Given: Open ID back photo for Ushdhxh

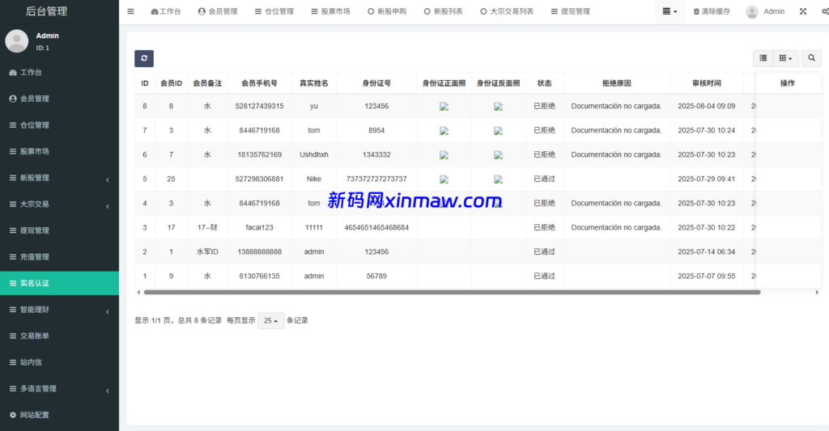Looking at the screenshot, I should [498, 154].
